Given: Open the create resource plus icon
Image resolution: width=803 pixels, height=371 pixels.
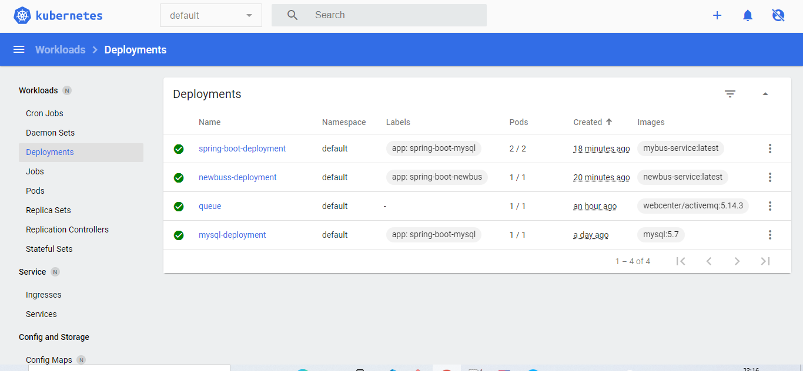Looking at the screenshot, I should tap(717, 15).
